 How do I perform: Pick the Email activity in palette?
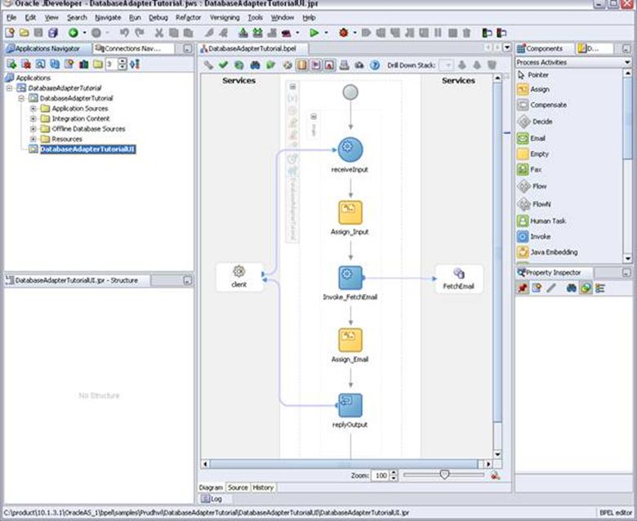click(531, 139)
